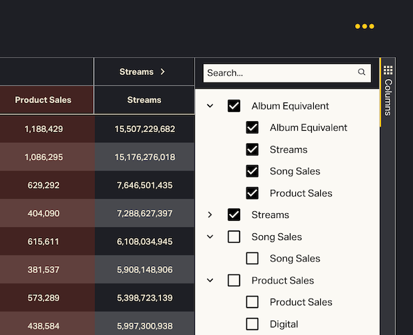Image resolution: width=413 pixels, height=335 pixels.
Task: Uncheck the Album Equivalent group checkbox
Action: [234, 106]
